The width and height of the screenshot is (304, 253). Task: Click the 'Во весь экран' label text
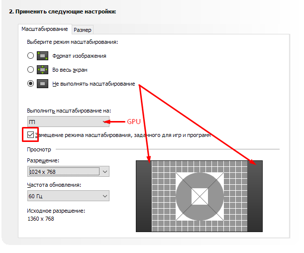pyautogui.click(x=70, y=70)
